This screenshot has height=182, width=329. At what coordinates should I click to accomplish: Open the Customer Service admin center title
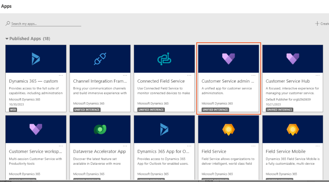click(x=228, y=81)
